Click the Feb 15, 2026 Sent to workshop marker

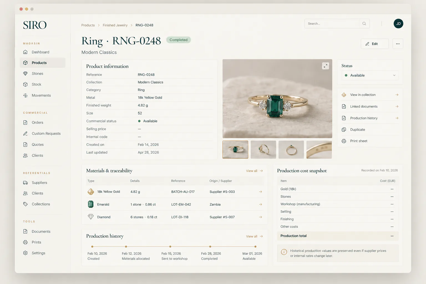click(x=170, y=247)
